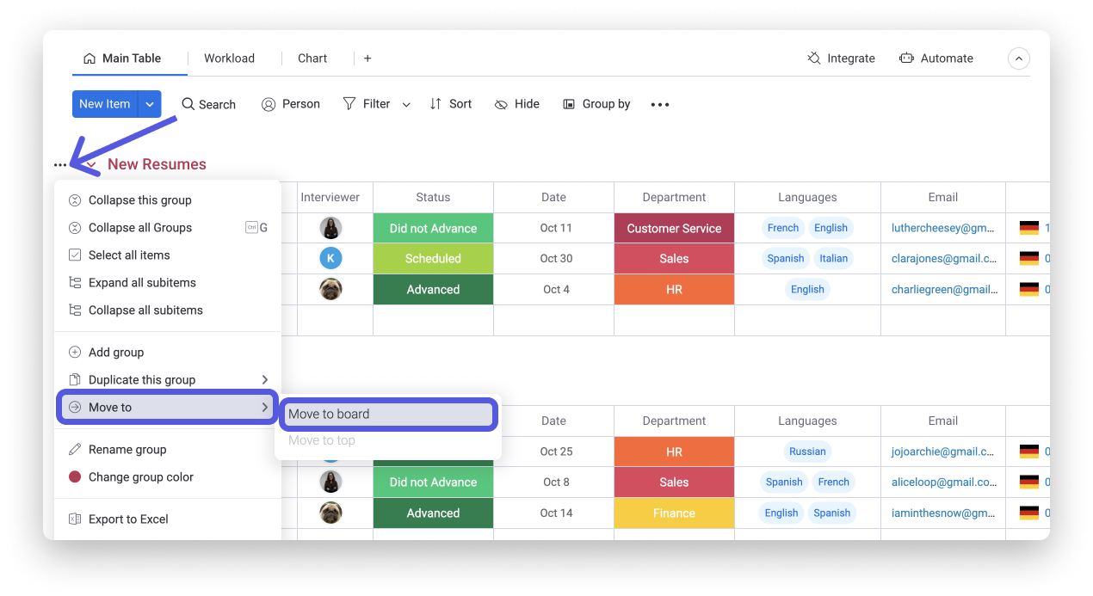Select Move to board option
Viewport: 1093px width, 596px height.
pyautogui.click(x=387, y=414)
